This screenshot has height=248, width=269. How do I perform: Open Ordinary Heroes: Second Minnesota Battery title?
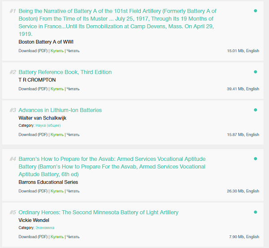pos(98,213)
